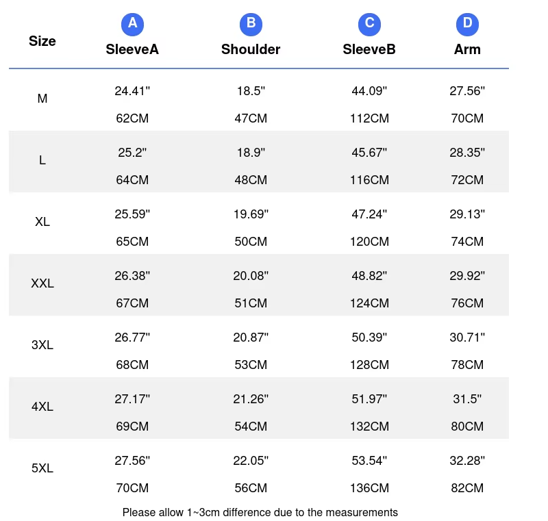Select the Shoulder column header
The image size is (548, 521).
tap(251, 49)
